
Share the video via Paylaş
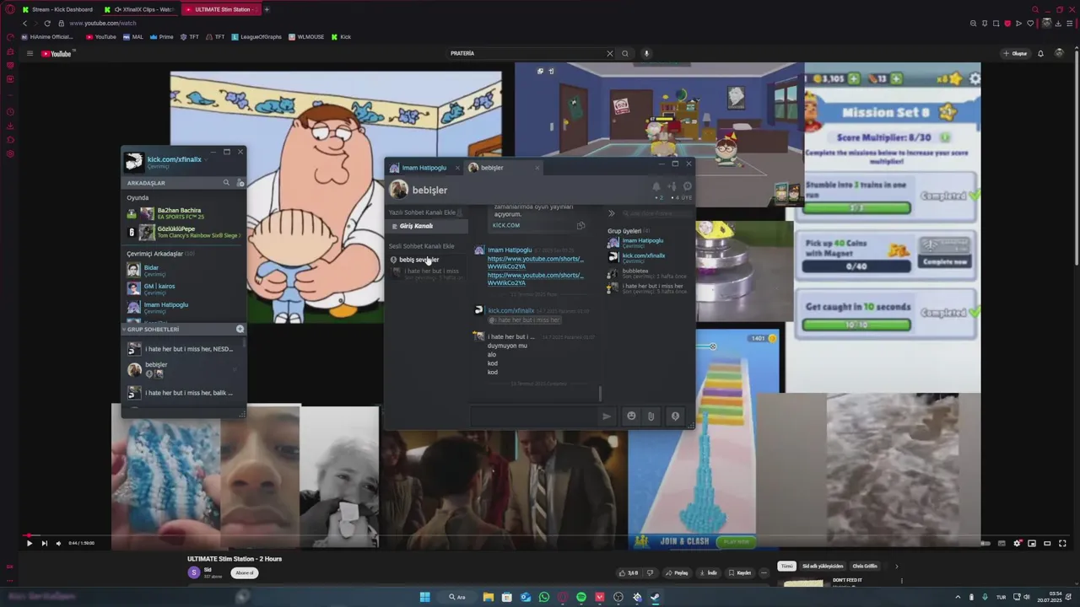click(x=678, y=572)
